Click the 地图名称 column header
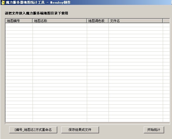Image resolution: width=172 pixels, height=139 pixels. (x=60, y=21)
